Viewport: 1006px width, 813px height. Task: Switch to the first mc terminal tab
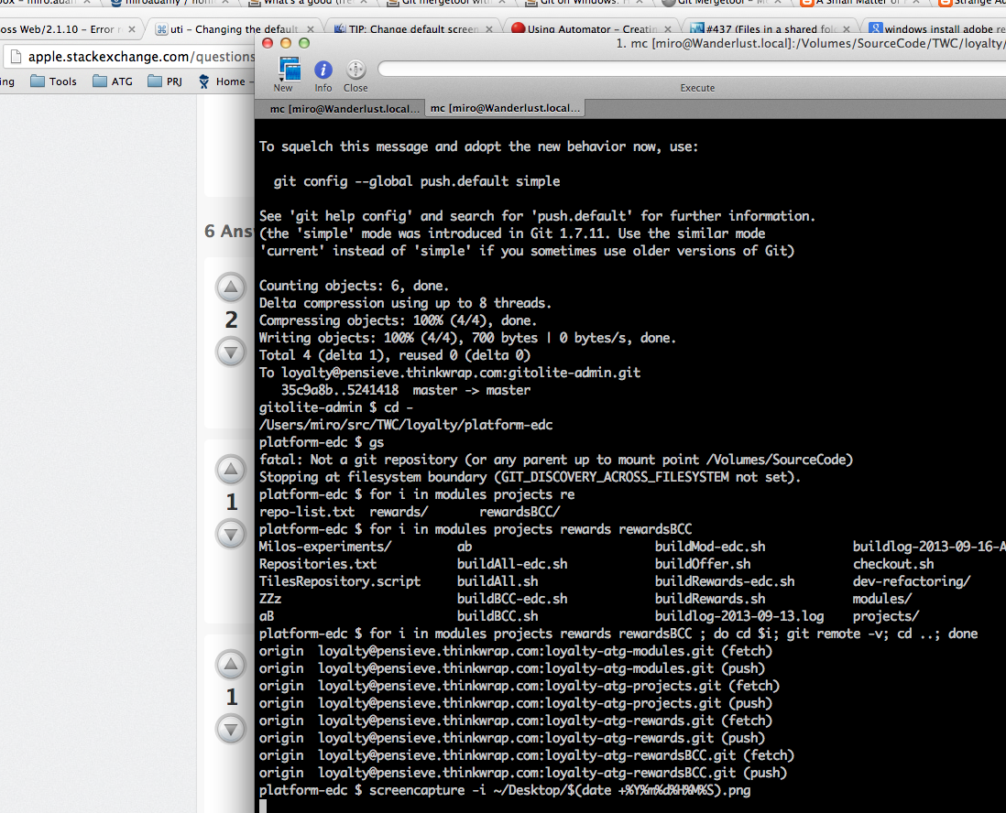(344, 109)
